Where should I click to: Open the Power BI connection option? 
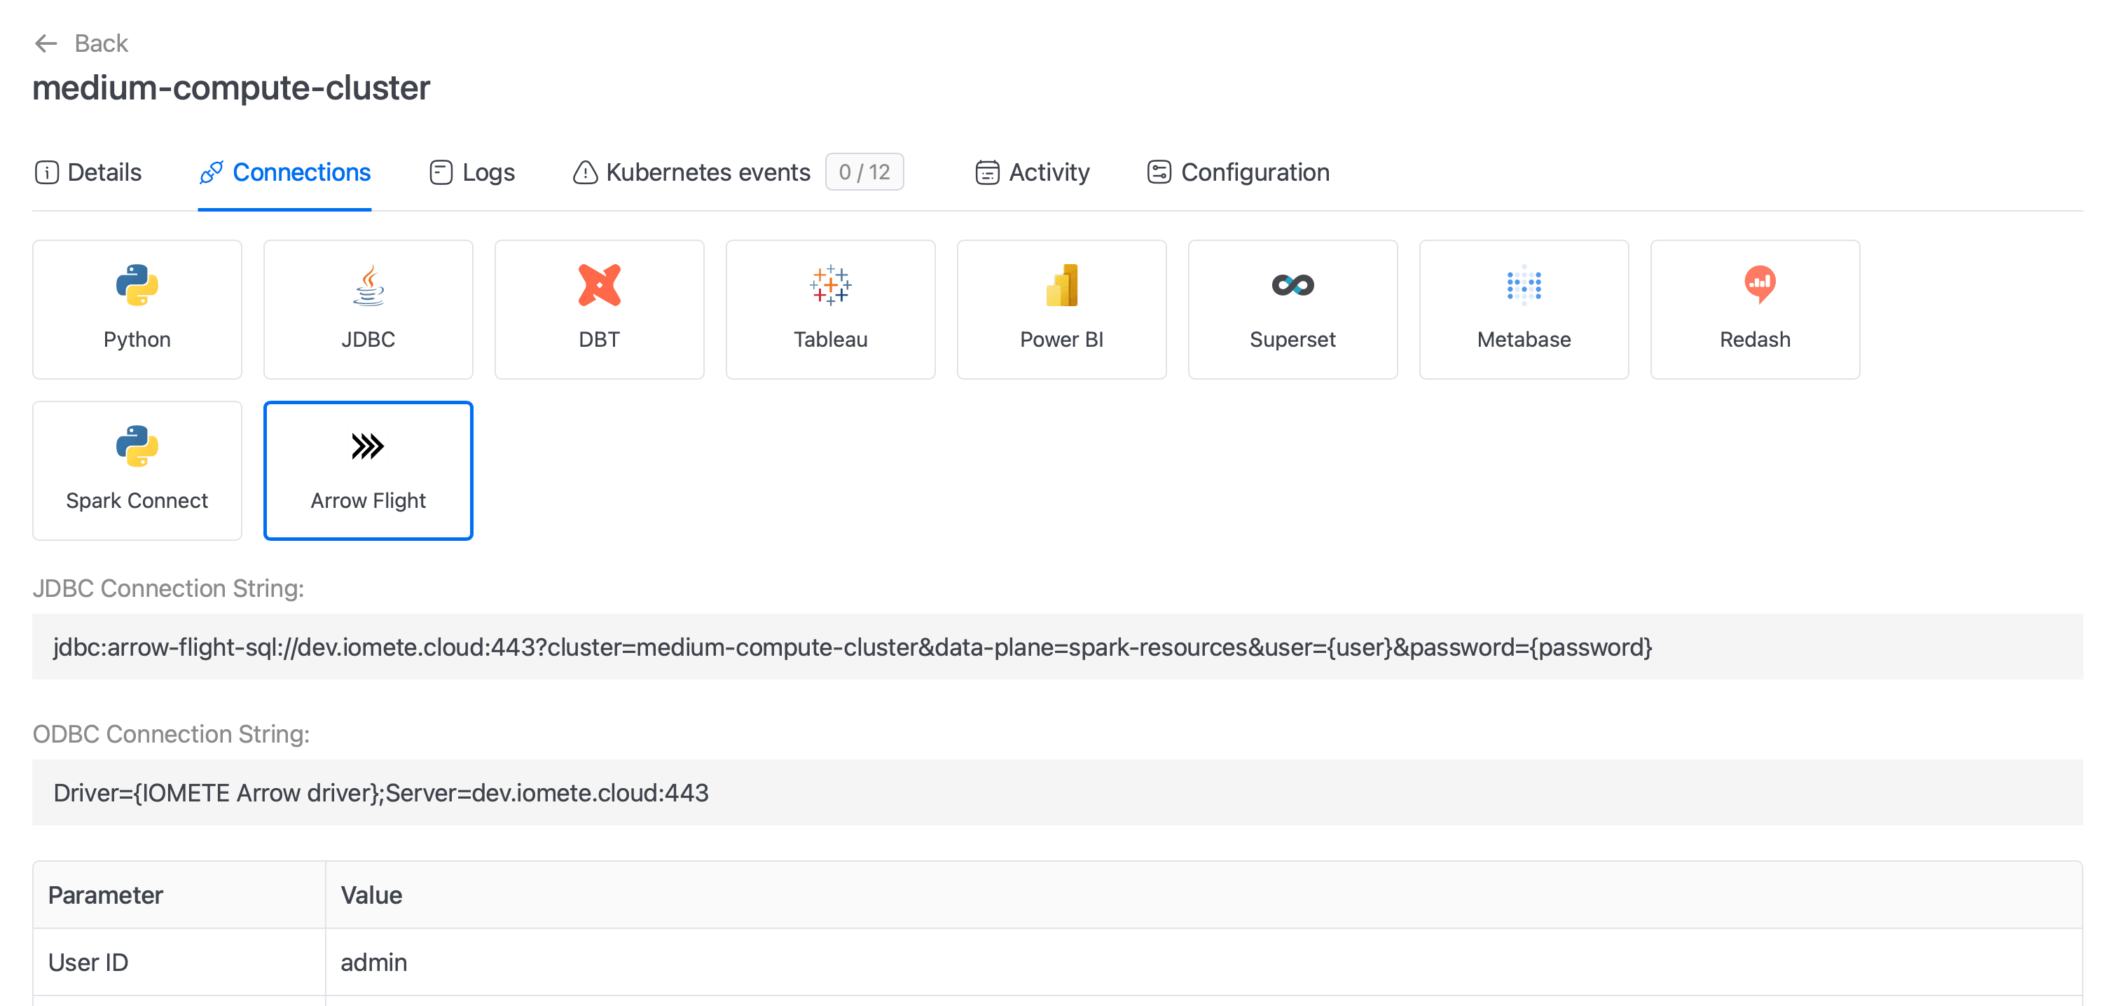click(1062, 309)
